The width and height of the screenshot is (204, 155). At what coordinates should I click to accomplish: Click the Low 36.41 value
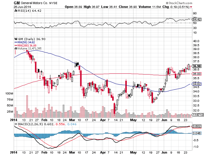tap(109, 7)
